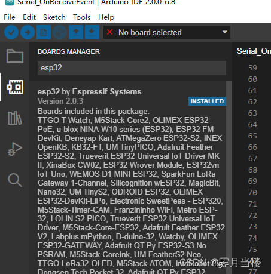Click editor line number 59
This screenshot has height=274, width=271.
pyautogui.click(x=252, y=68)
